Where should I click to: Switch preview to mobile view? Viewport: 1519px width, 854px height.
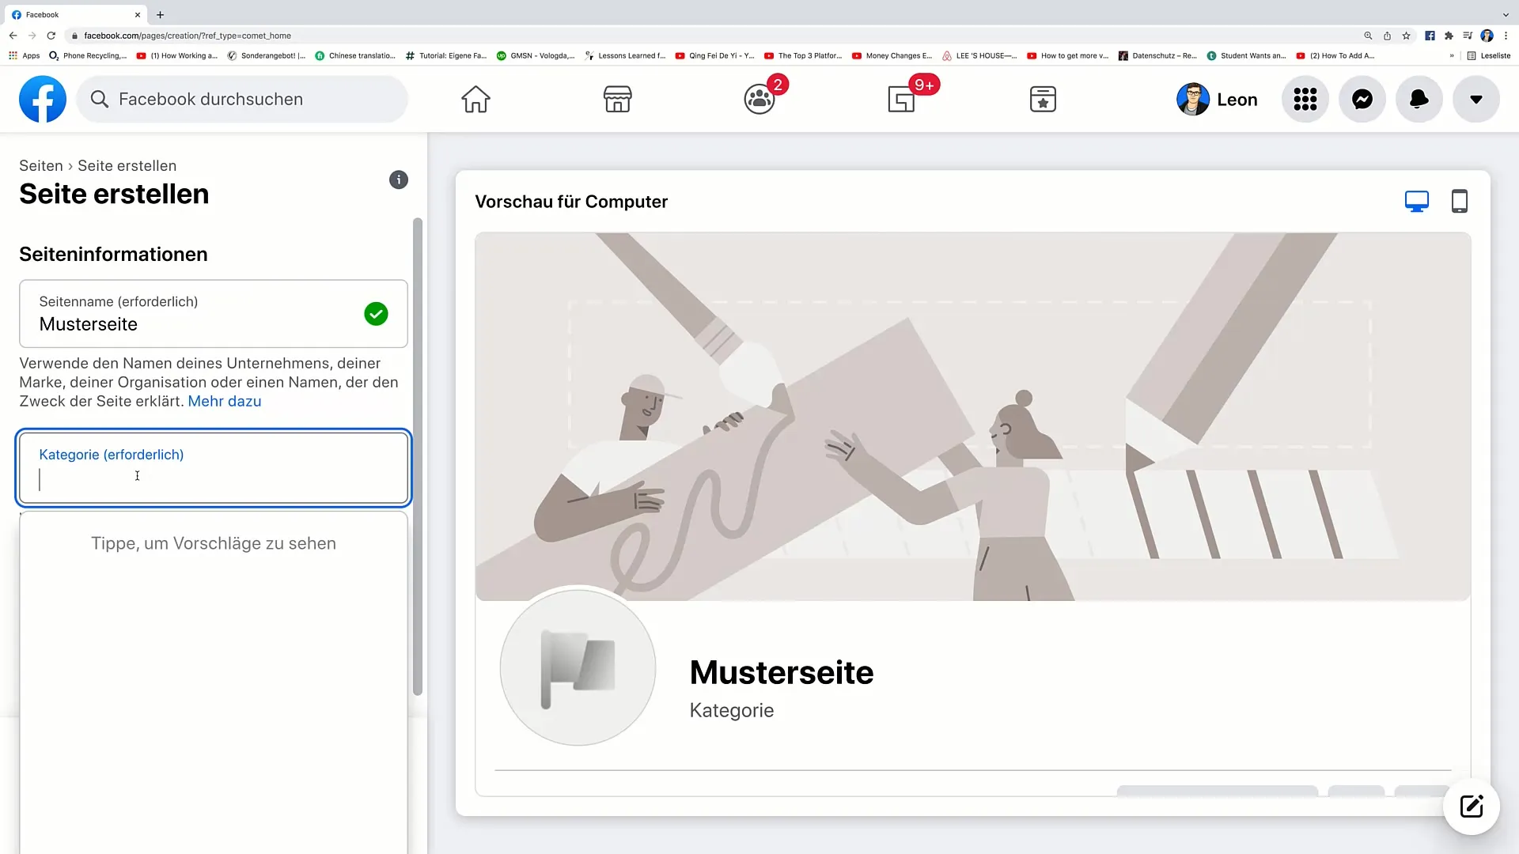point(1459,202)
